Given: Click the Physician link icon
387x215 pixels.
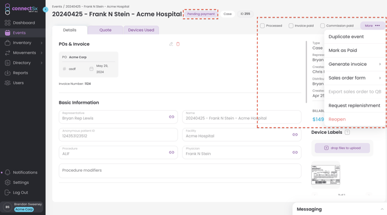Looking at the screenshot, I should pyautogui.click(x=295, y=152).
